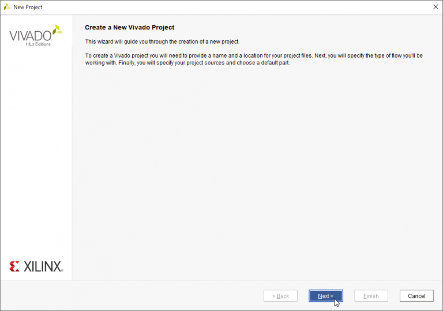Screen dimensions: 443x311
Task: Click the XILINX wordmark text
Action: [43, 267]
